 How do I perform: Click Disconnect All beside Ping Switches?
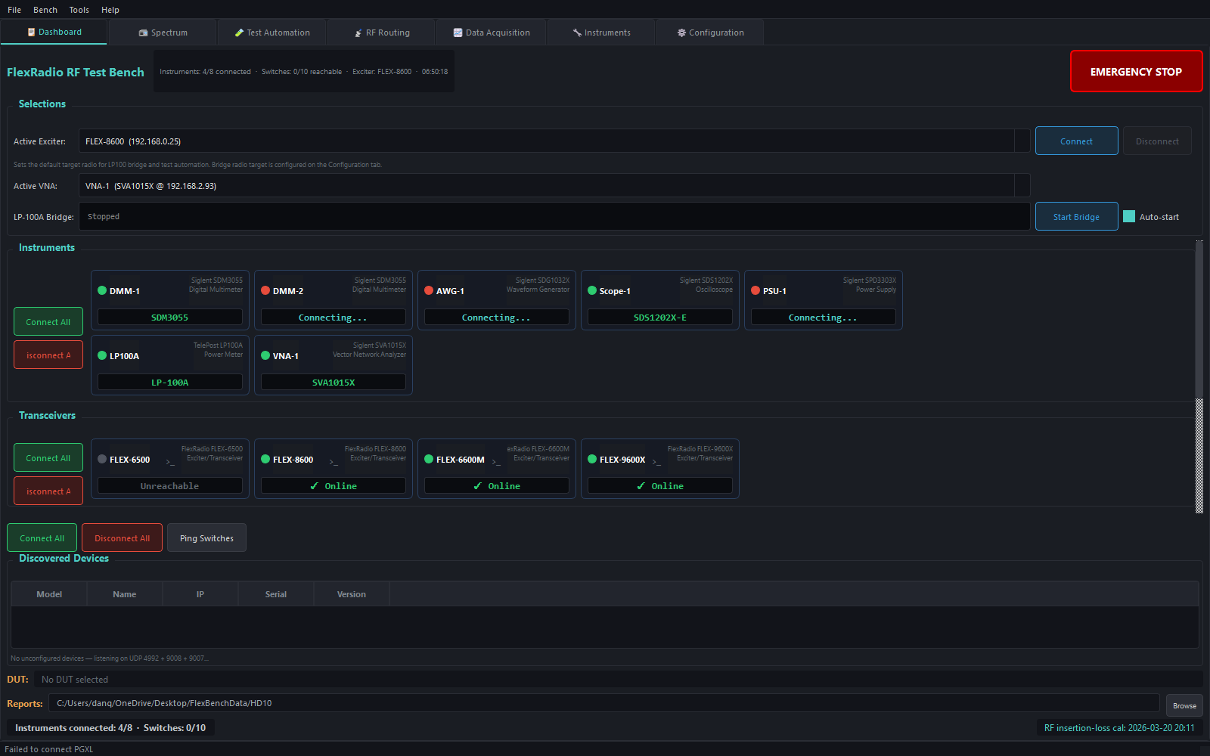(x=122, y=538)
